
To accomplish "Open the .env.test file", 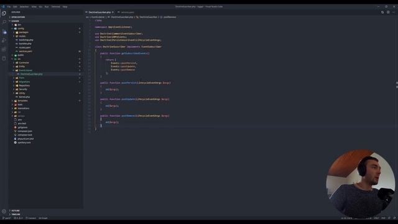I will click(22, 124).
